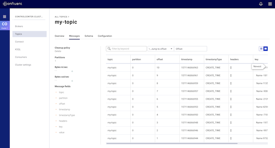Image resolution: width=275 pixels, height=148 pixels.
Task: Click the search magnifier in filter box
Action: (109, 49)
